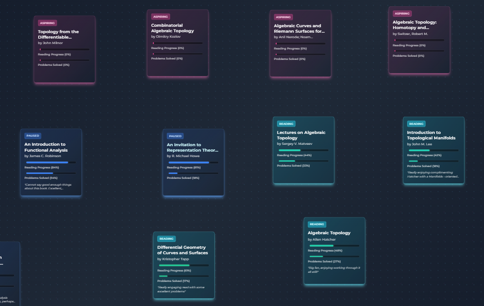Click the 18% problems solved bar on Howe's card

click(193, 173)
